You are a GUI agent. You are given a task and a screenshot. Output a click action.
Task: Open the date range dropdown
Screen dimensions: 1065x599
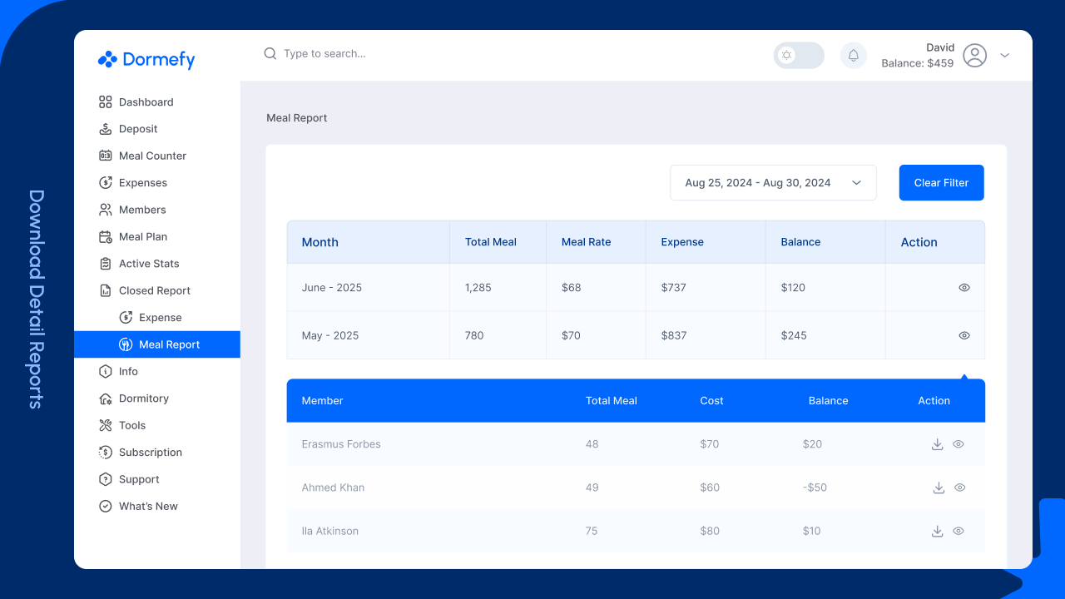(773, 183)
